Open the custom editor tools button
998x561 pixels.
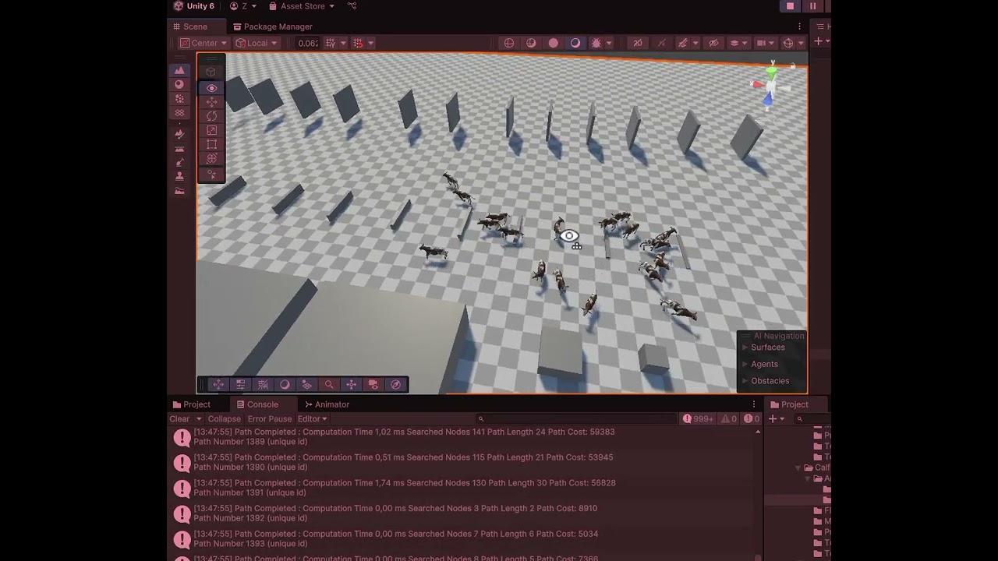(211, 175)
